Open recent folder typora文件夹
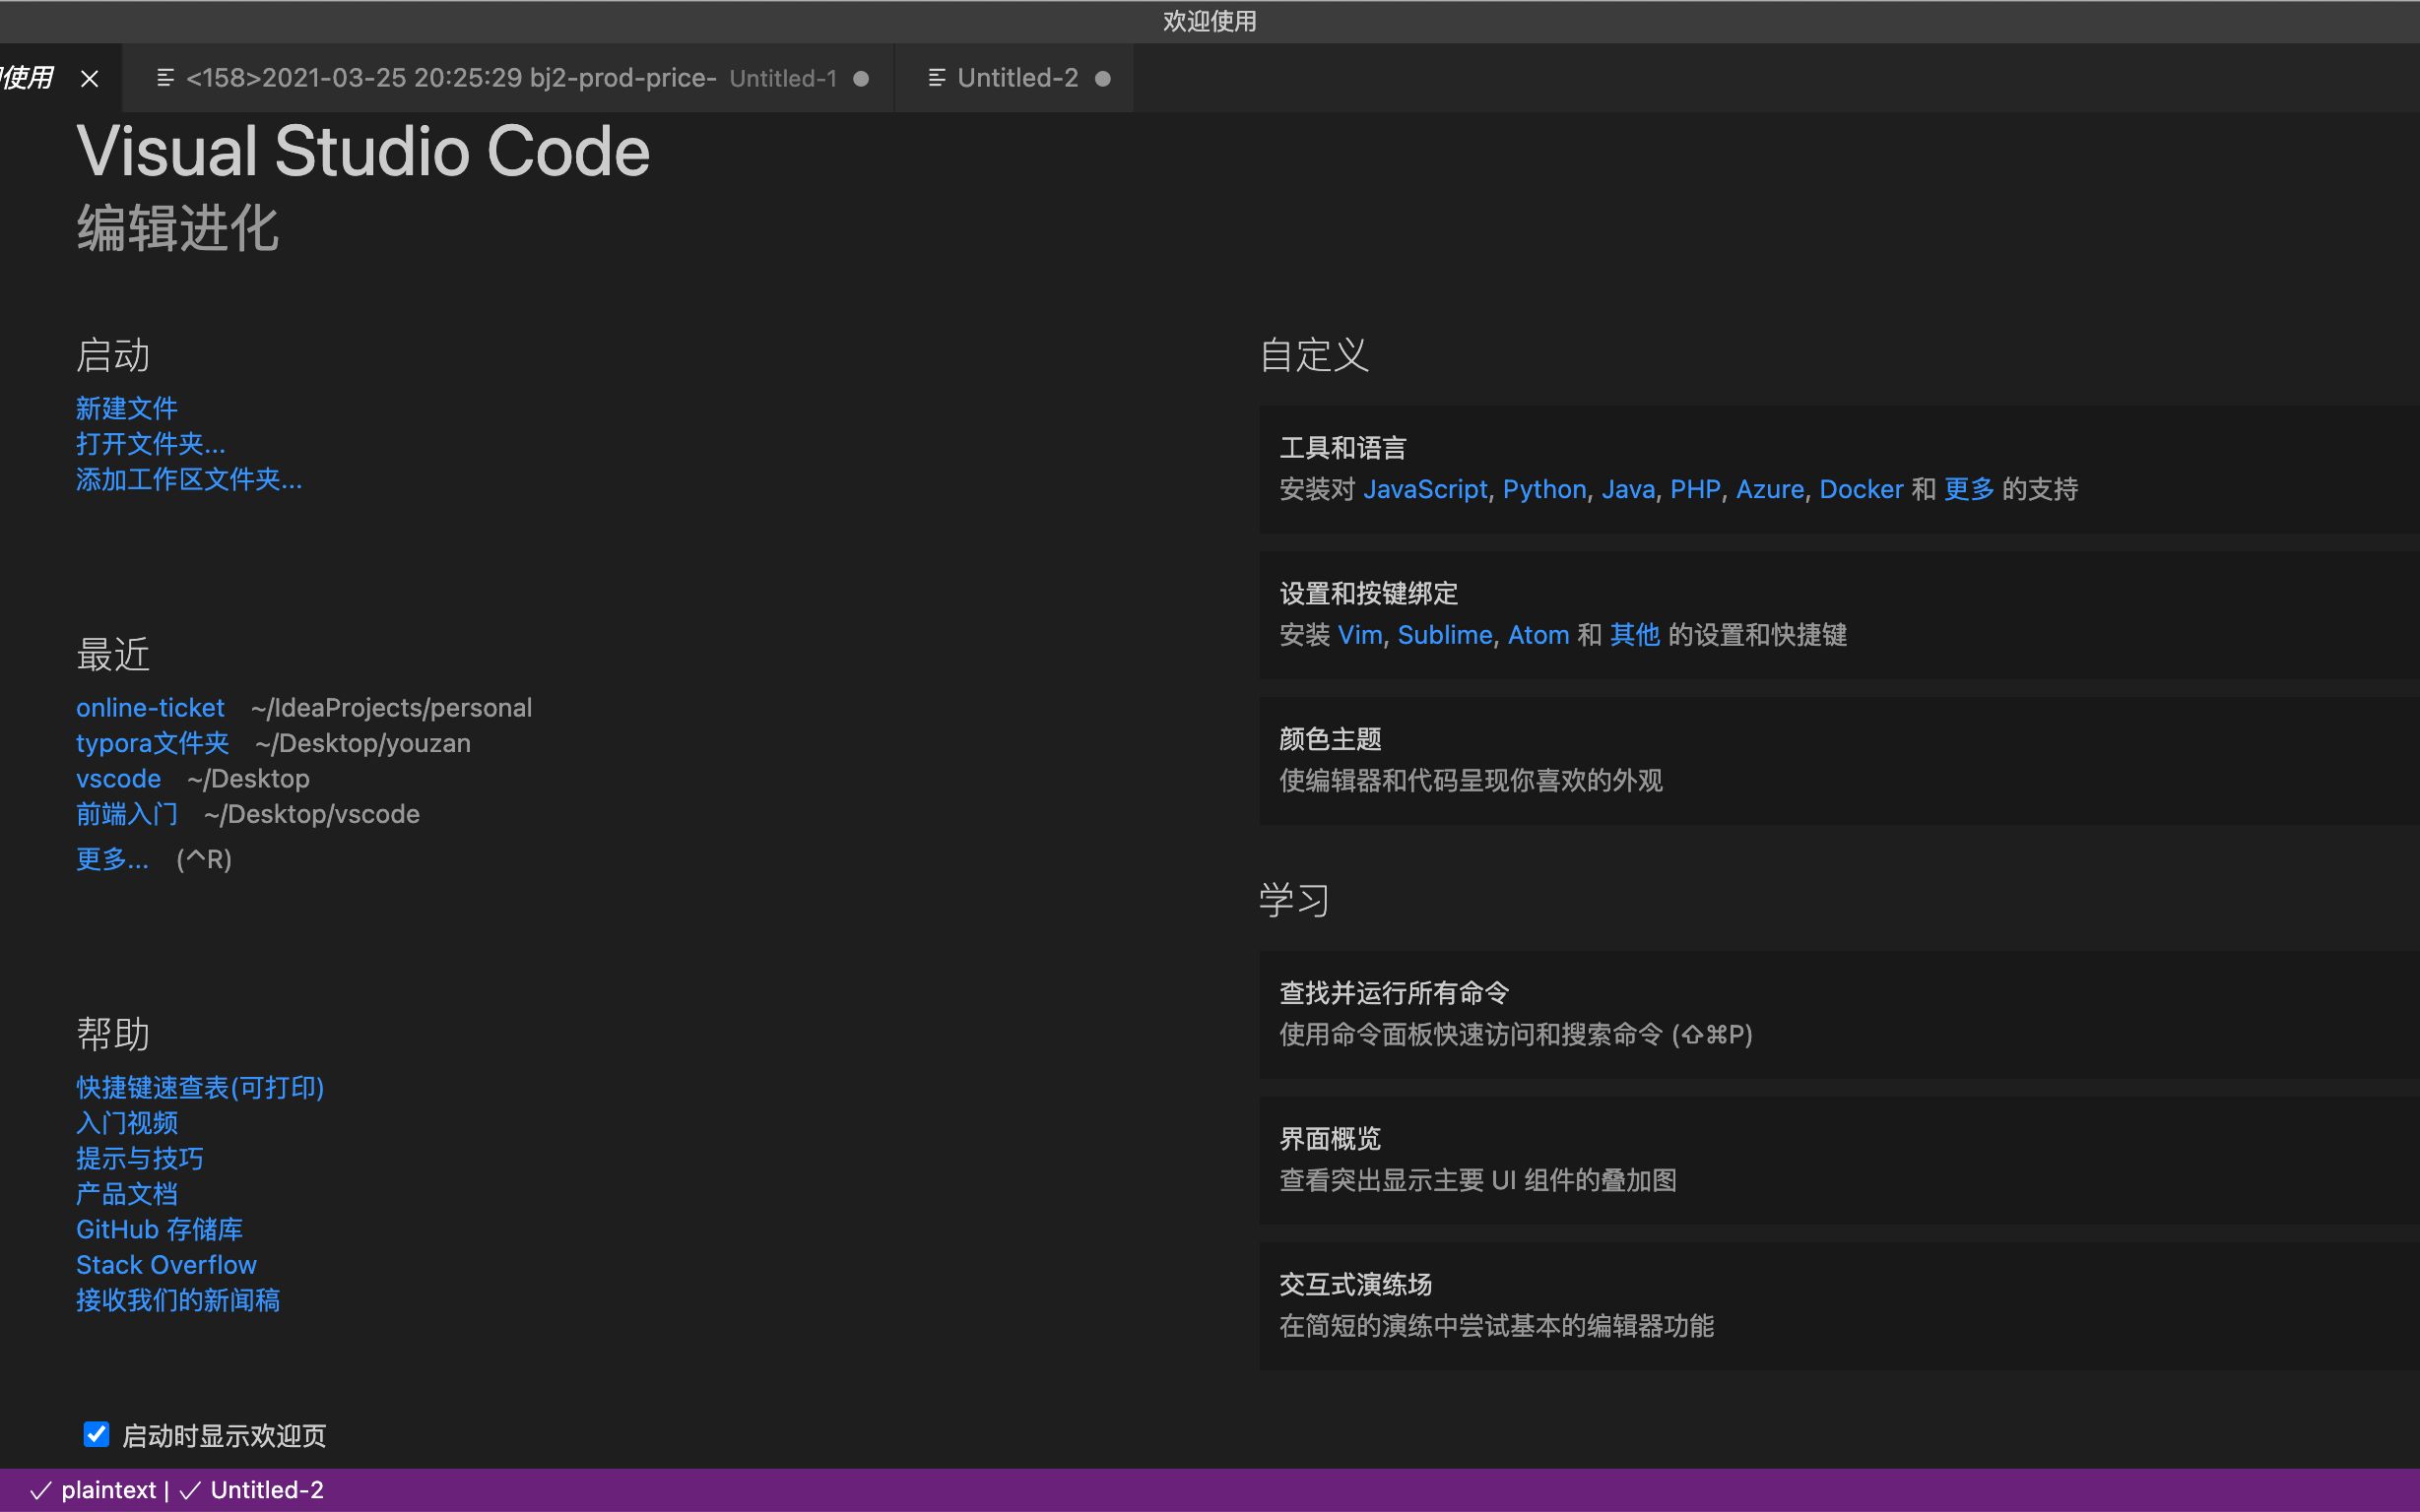This screenshot has height=1512, width=2420. pos(153,743)
